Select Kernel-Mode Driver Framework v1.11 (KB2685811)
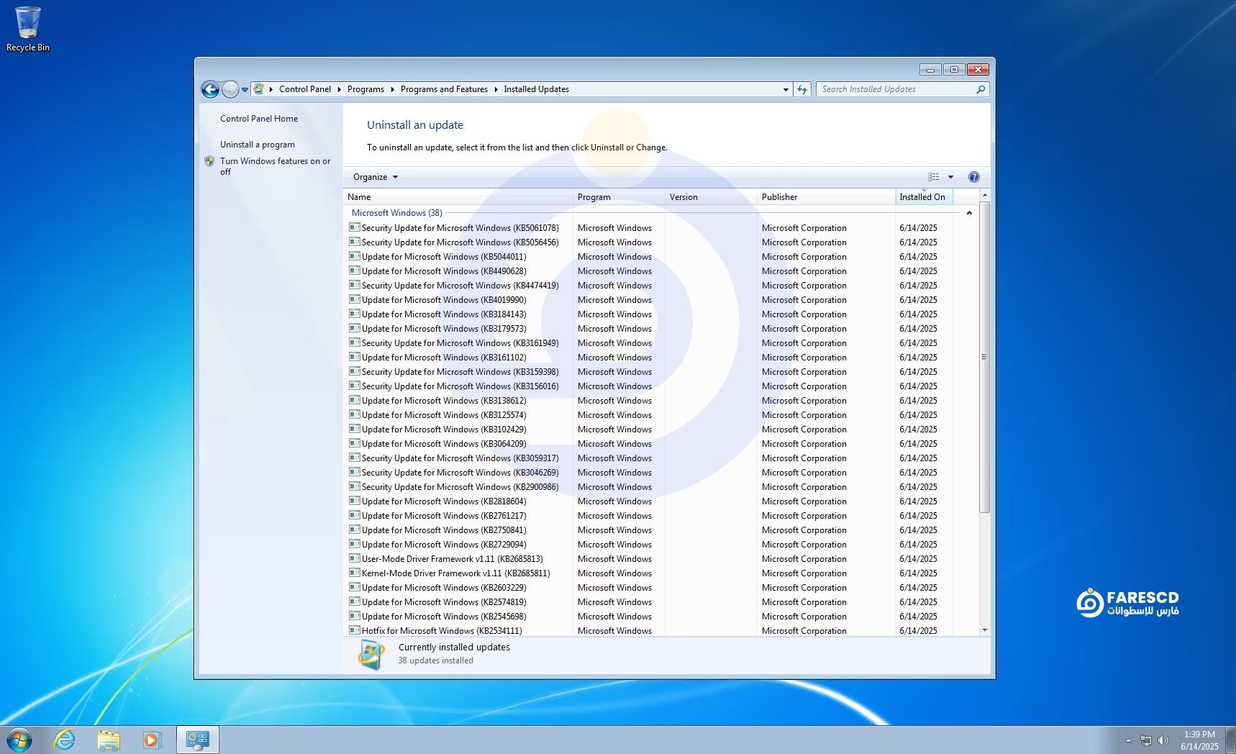This screenshot has width=1236, height=754. pos(456,573)
